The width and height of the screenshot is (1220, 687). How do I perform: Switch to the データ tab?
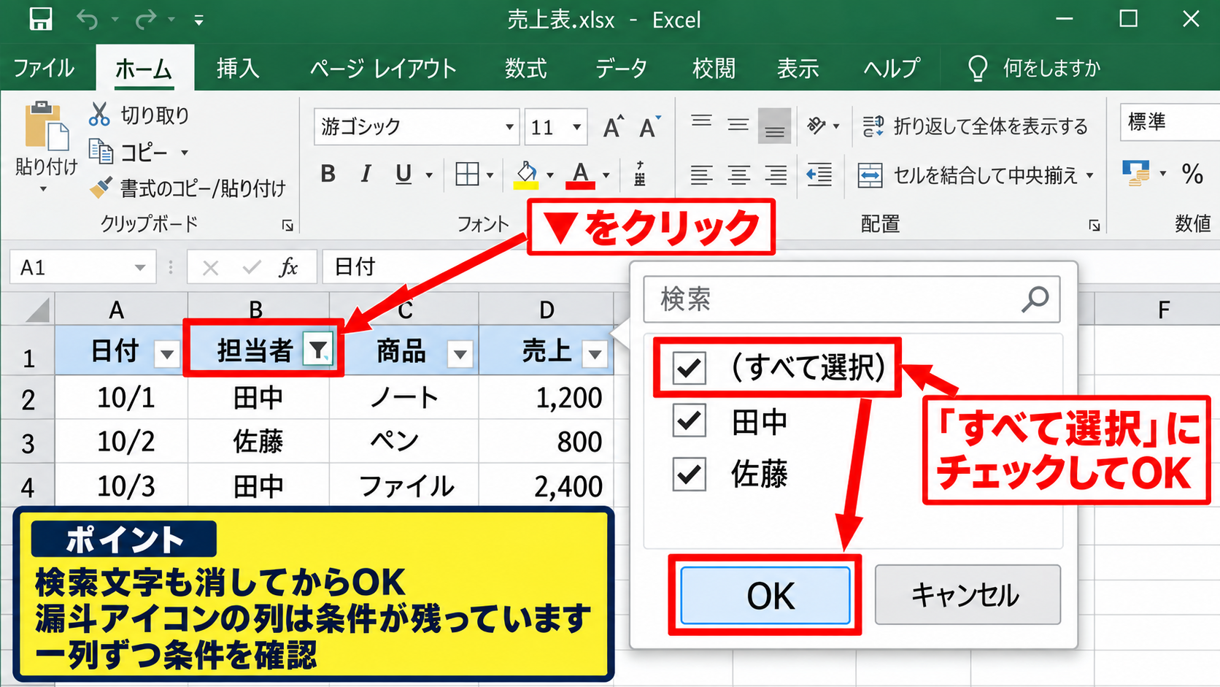coord(621,68)
